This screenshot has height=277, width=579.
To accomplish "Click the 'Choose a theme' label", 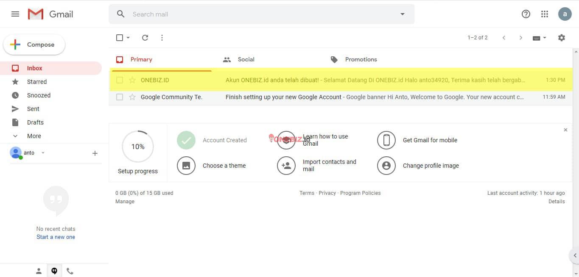I will pyautogui.click(x=224, y=166).
